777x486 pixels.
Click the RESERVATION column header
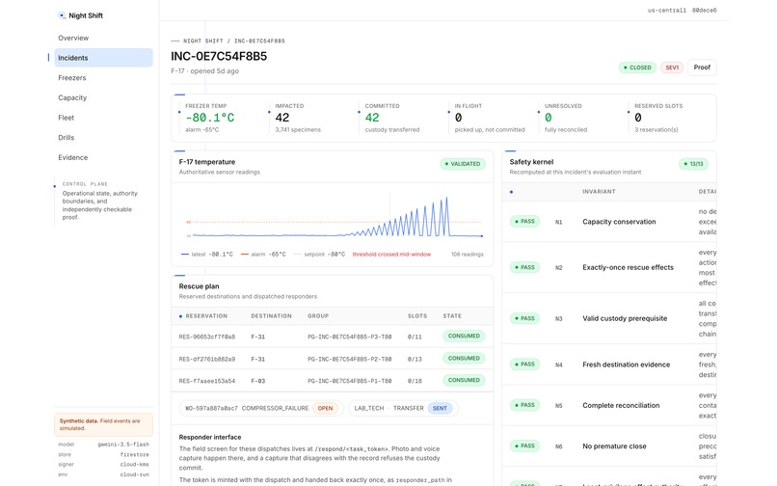tap(206, 316)
